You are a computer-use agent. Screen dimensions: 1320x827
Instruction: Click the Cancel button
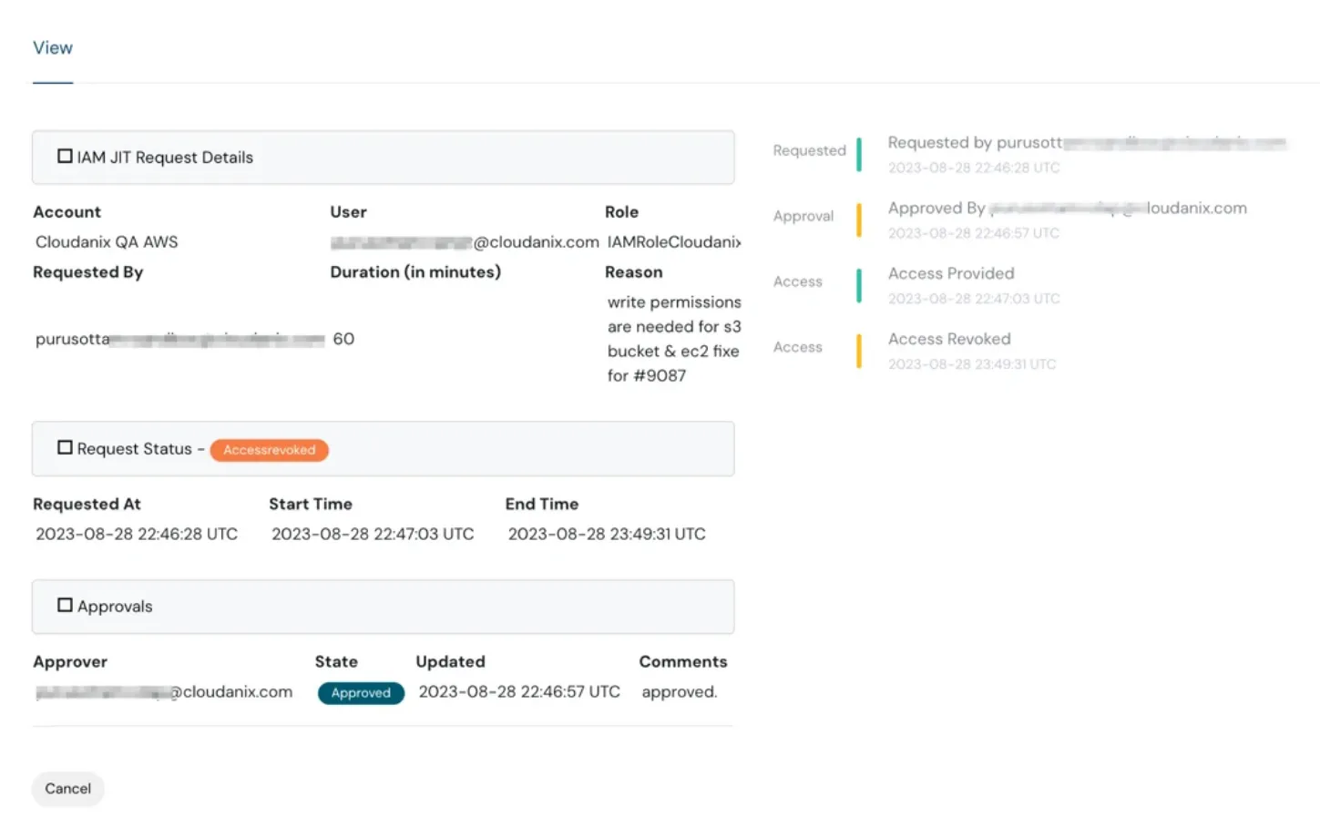[x=67, y=789]
